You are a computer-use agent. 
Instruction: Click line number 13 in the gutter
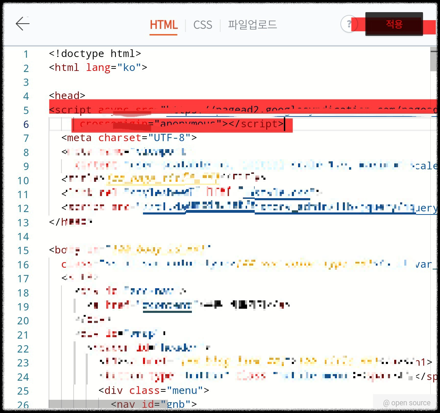23,223
